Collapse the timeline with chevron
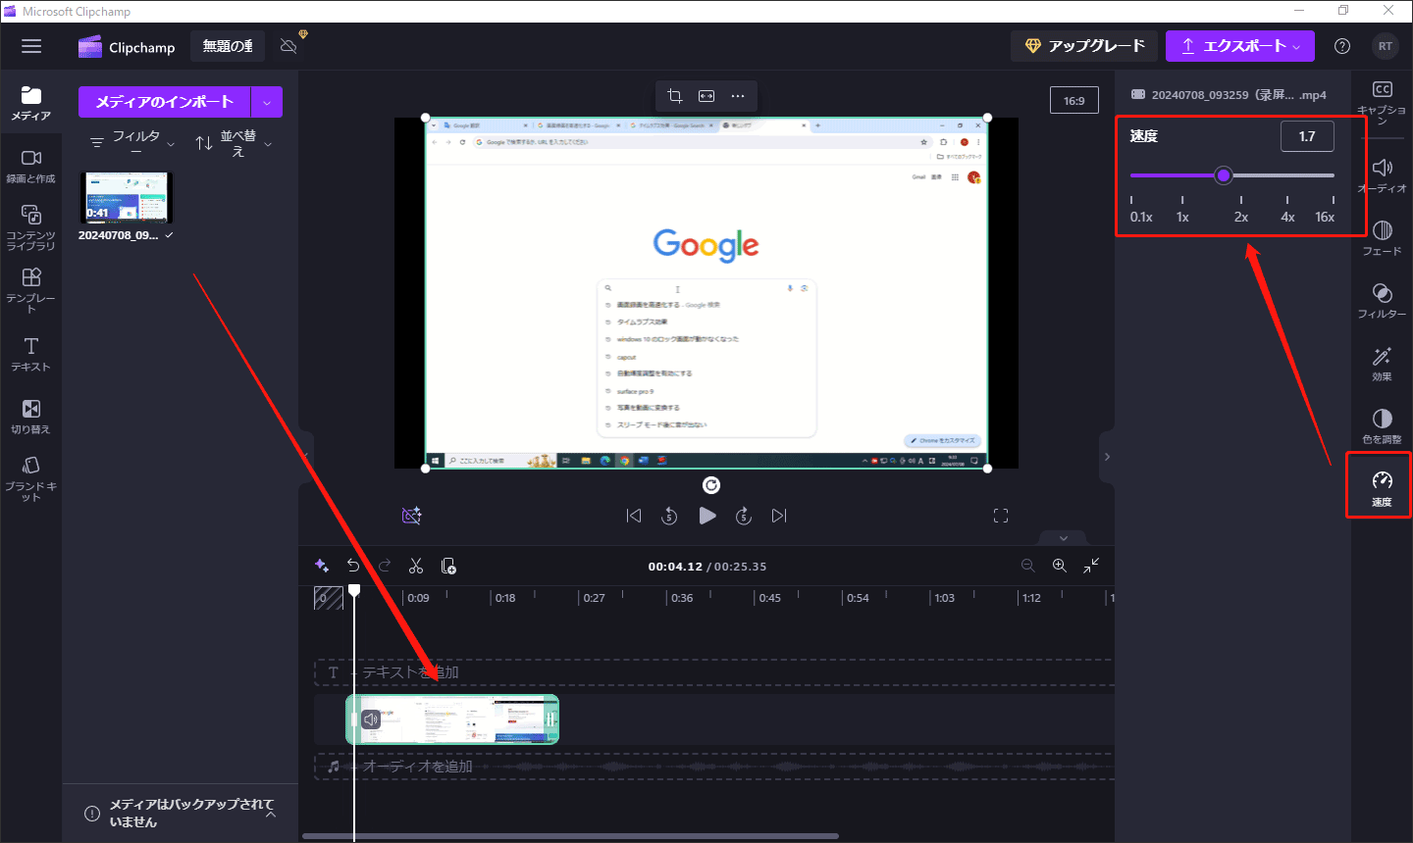 click(1064, 538)
